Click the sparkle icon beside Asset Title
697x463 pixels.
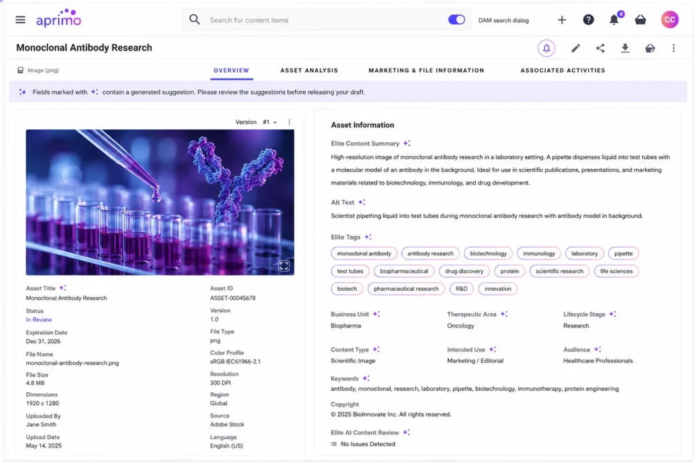coord(63,288)
